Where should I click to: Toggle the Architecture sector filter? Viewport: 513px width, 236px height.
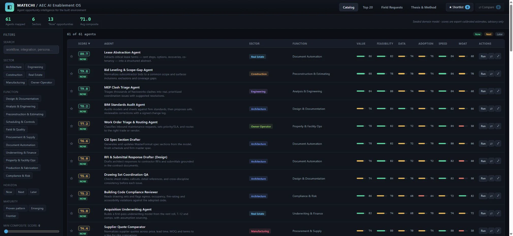click(x=14, y=67)
